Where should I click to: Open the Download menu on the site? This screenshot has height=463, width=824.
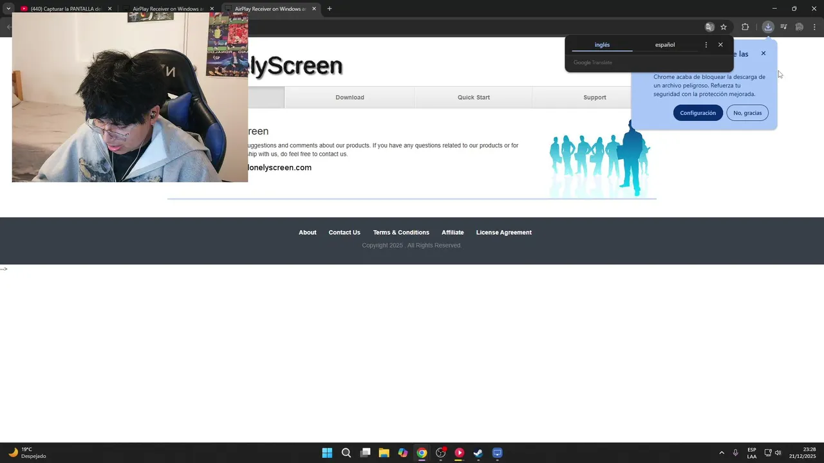[x=350, y=97]
